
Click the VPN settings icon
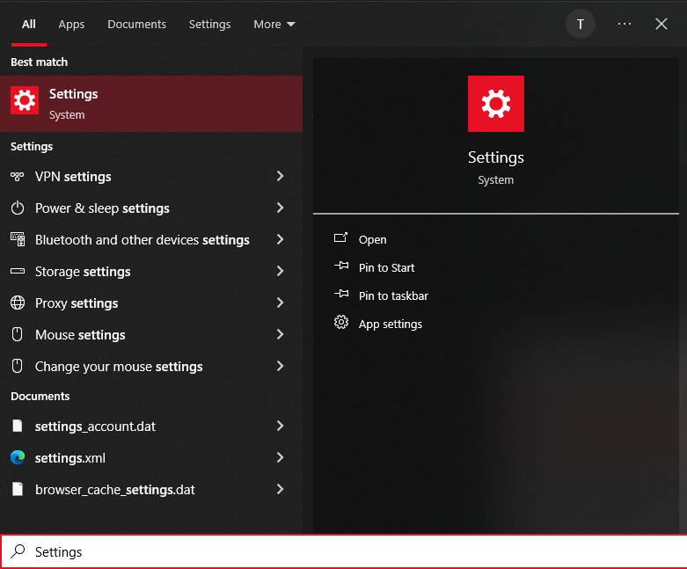[x=17, y=177]
